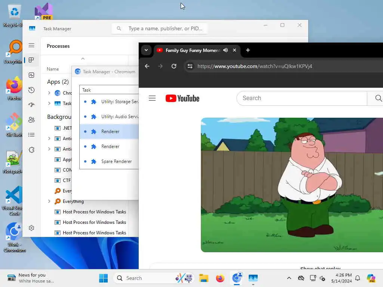
Task: Click the taskbar Search box
Action: (x=154, y=278)
